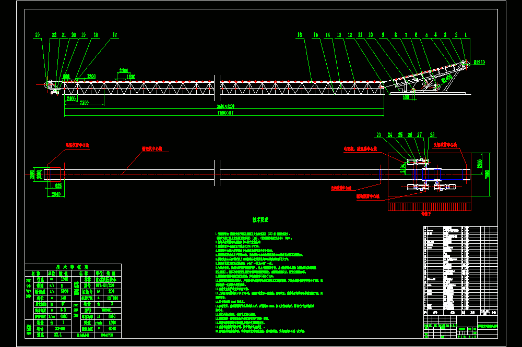Select part balloon number 24

[x=390, y=135]
